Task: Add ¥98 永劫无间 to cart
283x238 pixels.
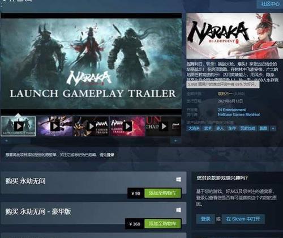Action: pos(162,193)
